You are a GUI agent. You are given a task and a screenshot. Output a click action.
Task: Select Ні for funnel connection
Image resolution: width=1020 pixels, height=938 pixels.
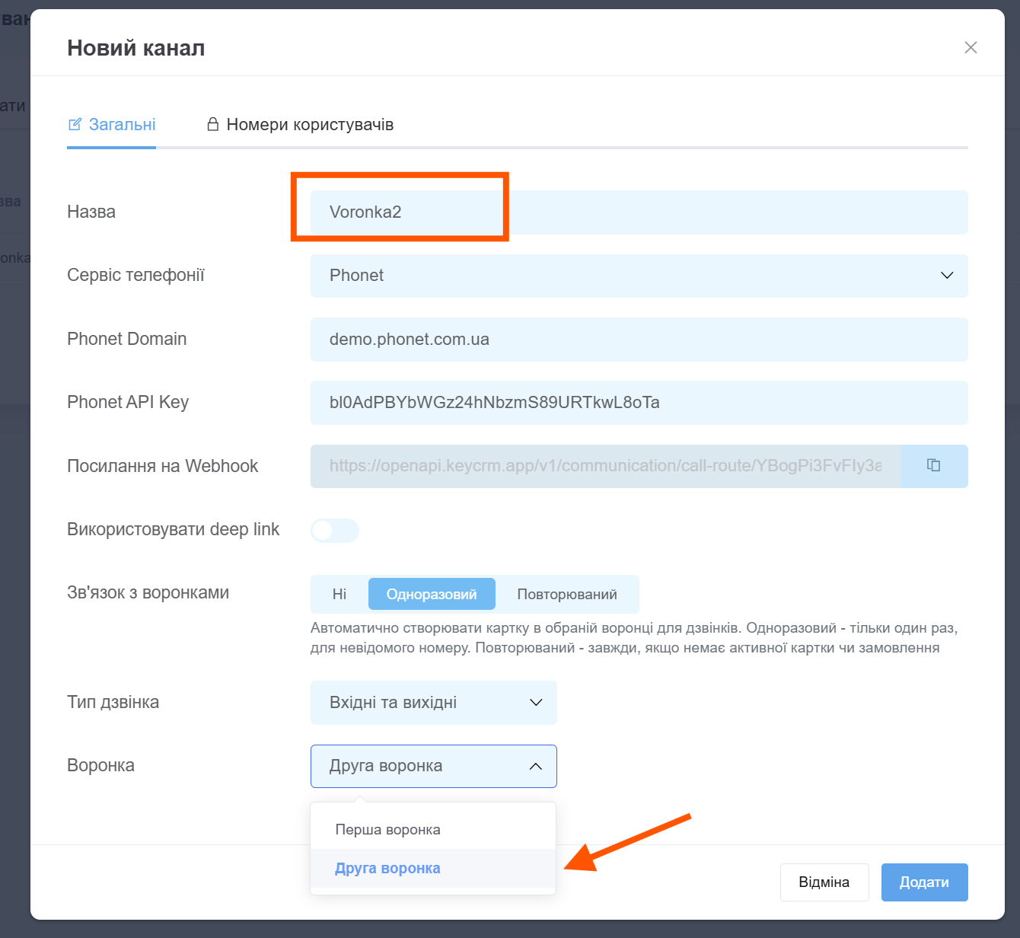339,594
